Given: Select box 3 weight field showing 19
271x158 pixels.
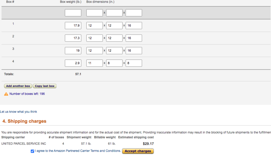Looking at the screenshot, I should pyautogui.click(x=73, y=51).
